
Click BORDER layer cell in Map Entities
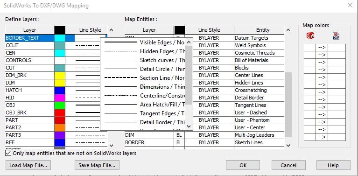[x=149, y=142]
